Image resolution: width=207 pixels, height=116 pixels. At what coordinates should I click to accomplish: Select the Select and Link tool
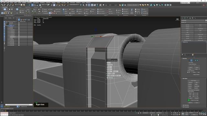click(x=8, y=5)
